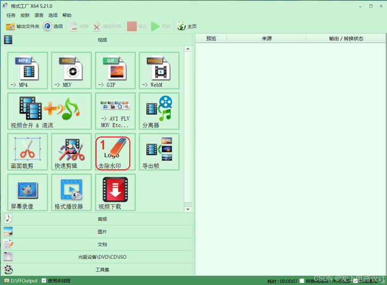
Task: Click the output folder (输出文件夹) toolbar icon
Action: tap(10, 26)
